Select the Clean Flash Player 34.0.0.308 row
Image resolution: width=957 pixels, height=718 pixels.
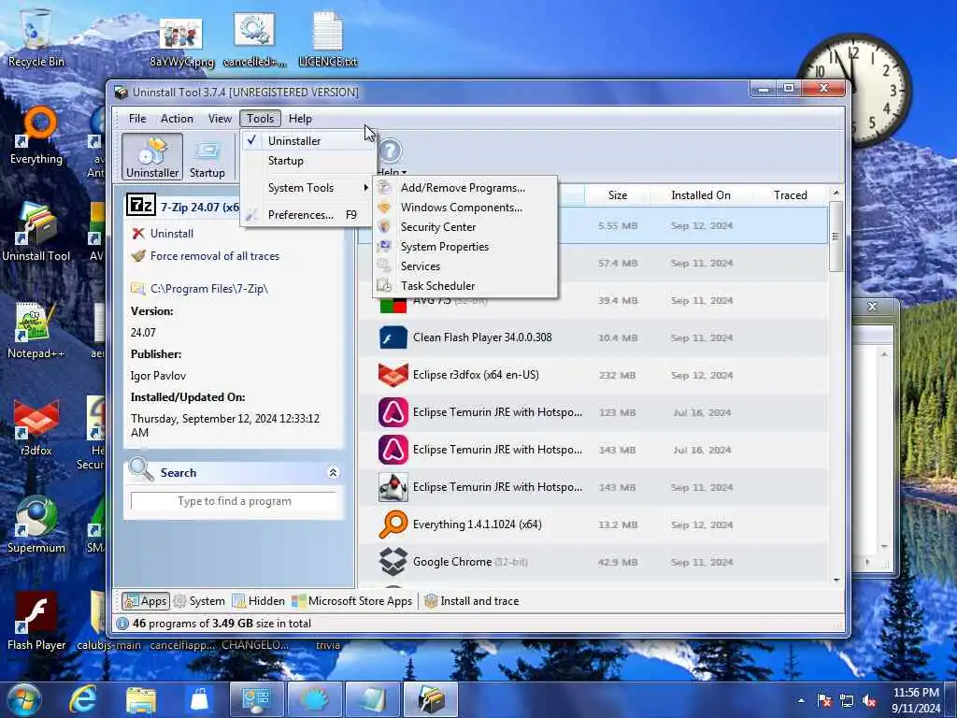coord(593,337)
